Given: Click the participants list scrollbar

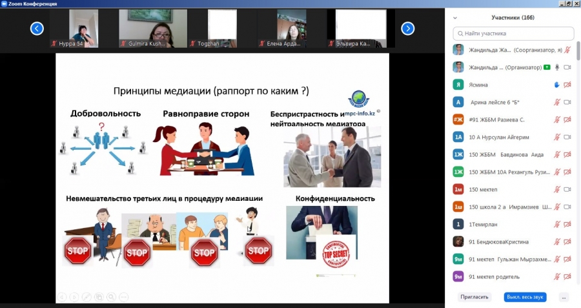Looking at the screenshot, I should tap(578, 50).
